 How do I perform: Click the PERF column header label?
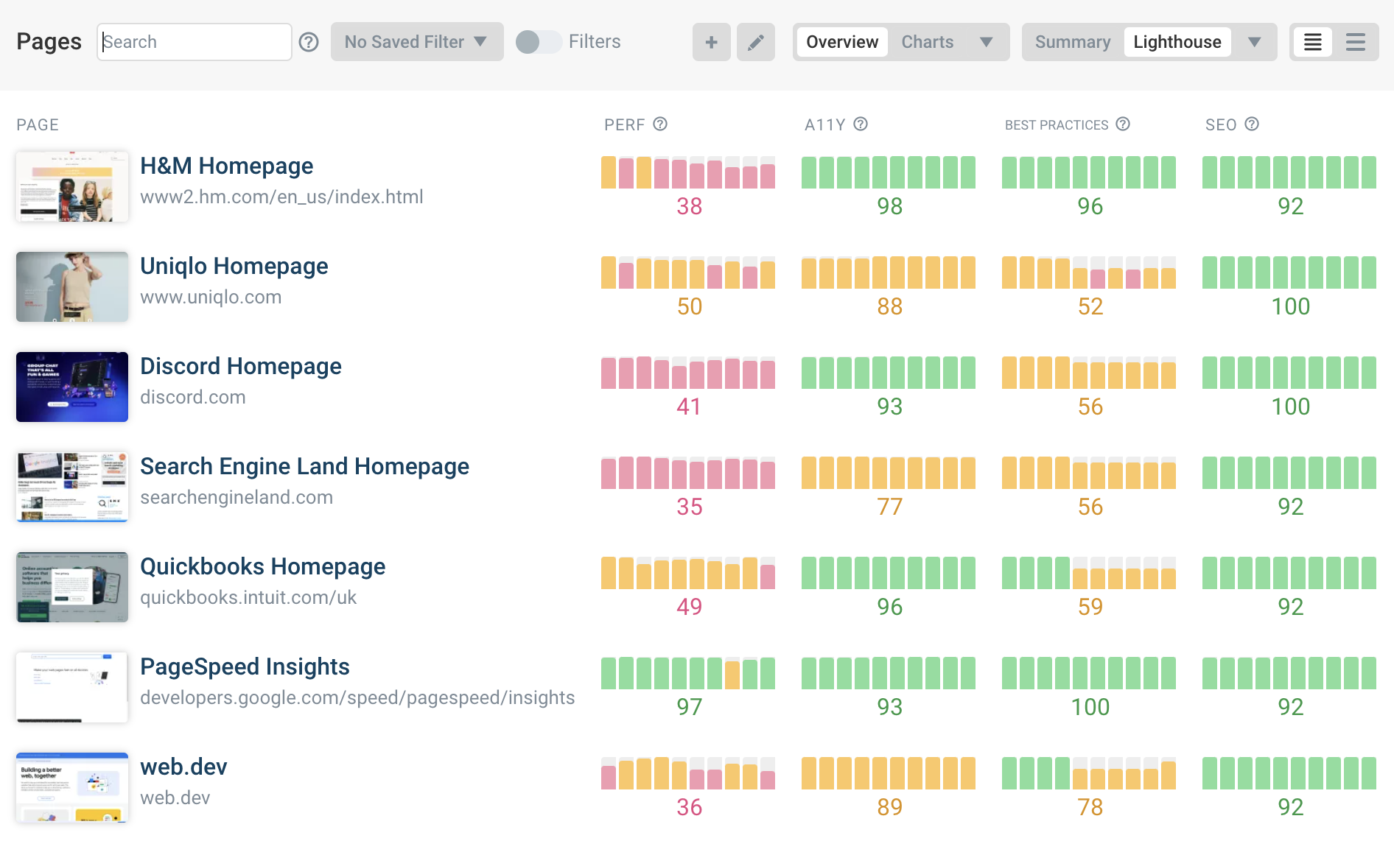(x=625, y=125)
